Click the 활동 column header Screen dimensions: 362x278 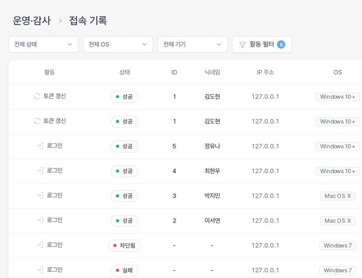coord(50,72)
